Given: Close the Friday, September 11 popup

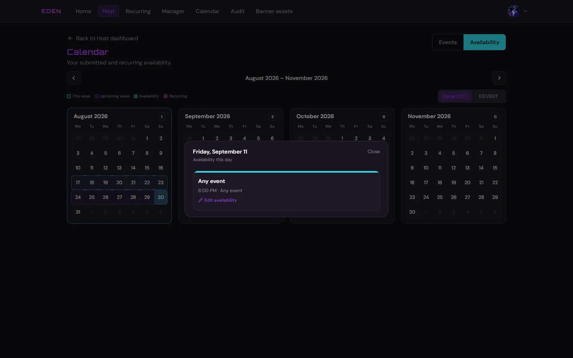Looking at the screenshot, I should tap(374, 152).
